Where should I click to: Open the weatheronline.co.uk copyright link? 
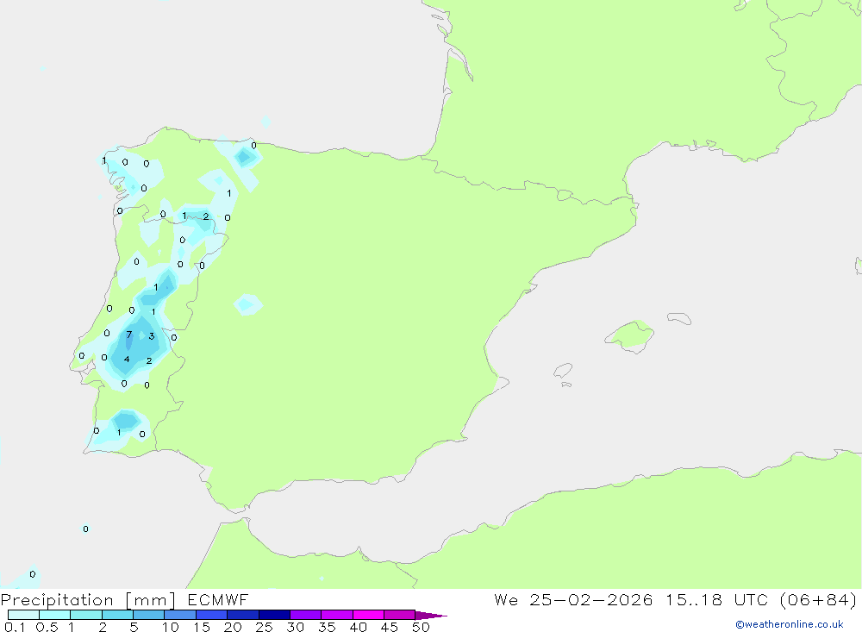click(x=790, y=624)
